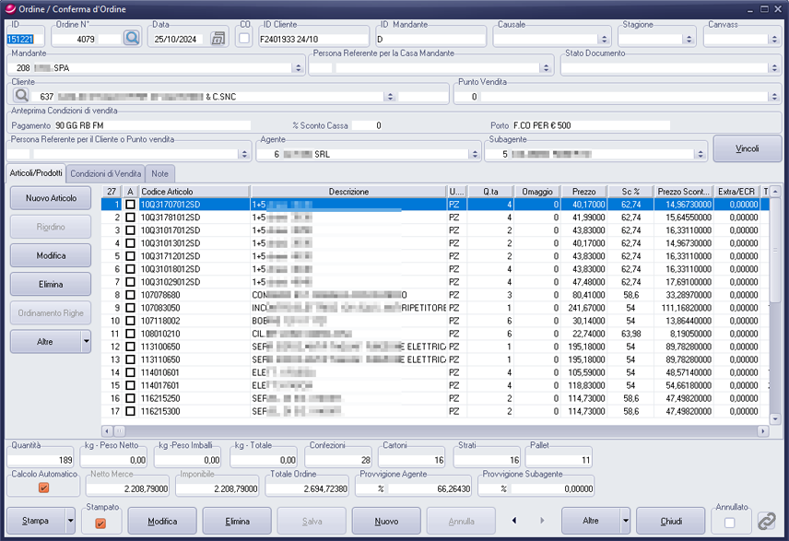Click the Cliente search magnifier icon
The width and height of the screenshot is (789, 541).
coord(20,96)
